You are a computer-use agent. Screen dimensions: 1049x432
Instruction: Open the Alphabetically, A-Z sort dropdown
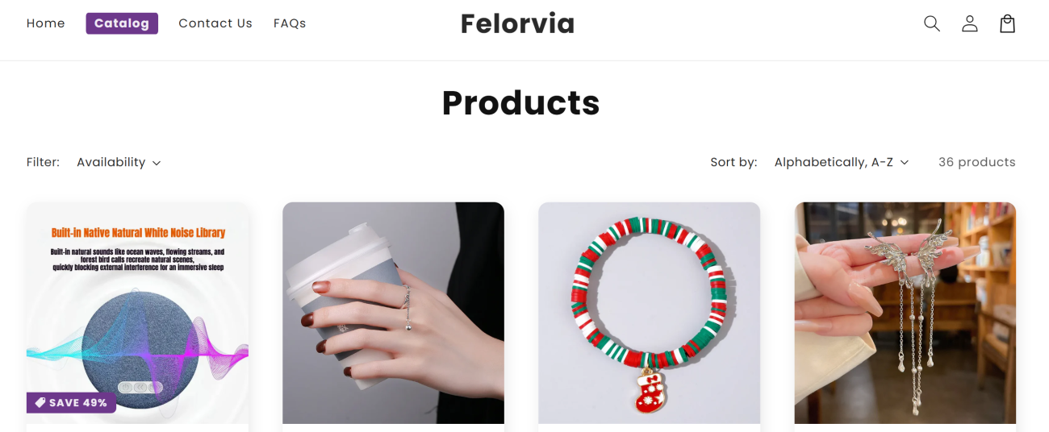pyautogui.click(x=842, y=162)
